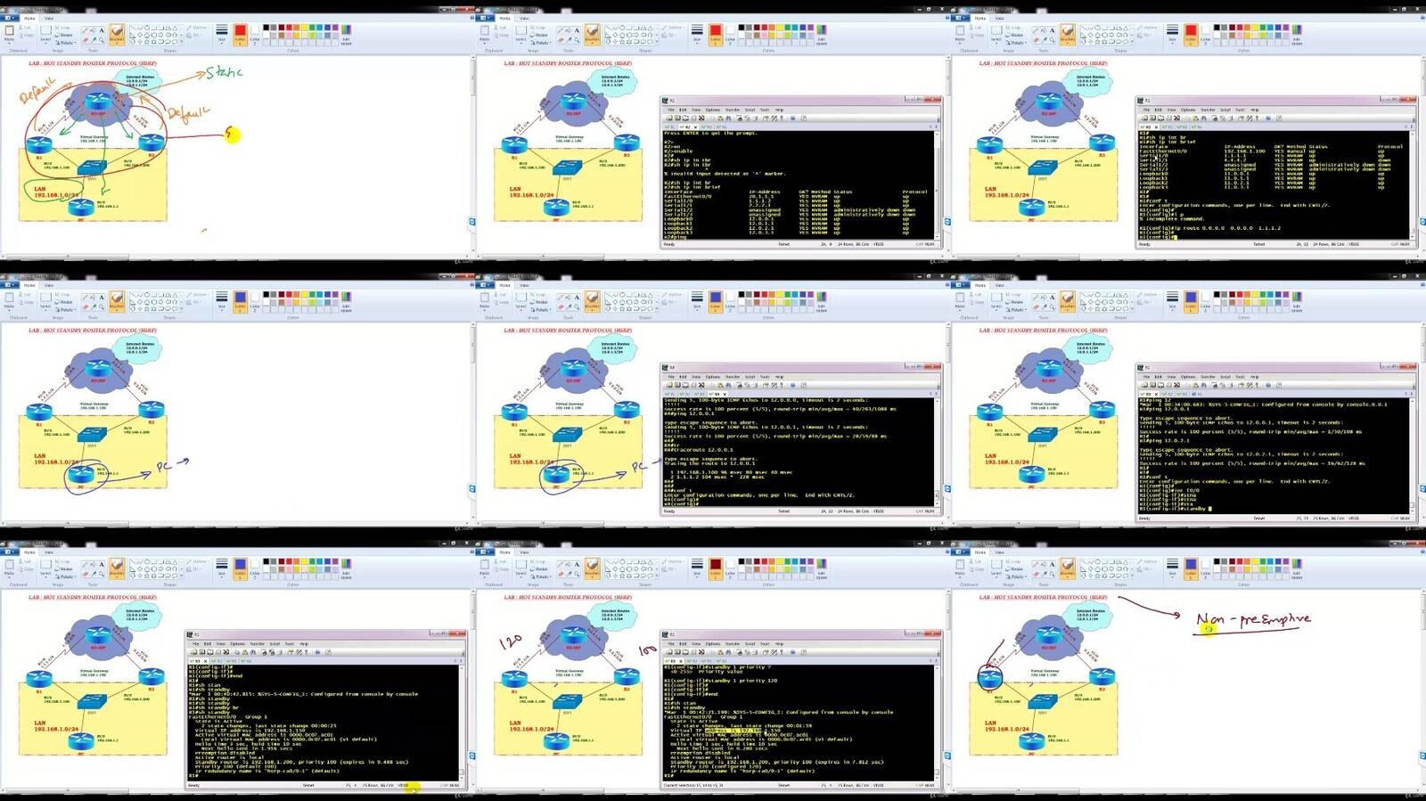Select R1 session tab in the '120' handwriting frame
This screenshot has height=801, width=1426.
pyautogui.click(x=673, y=659)
